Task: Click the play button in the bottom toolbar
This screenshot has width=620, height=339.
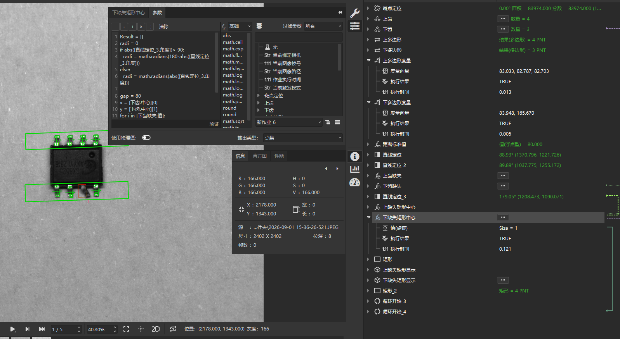Action: click(x=12, y=329)
